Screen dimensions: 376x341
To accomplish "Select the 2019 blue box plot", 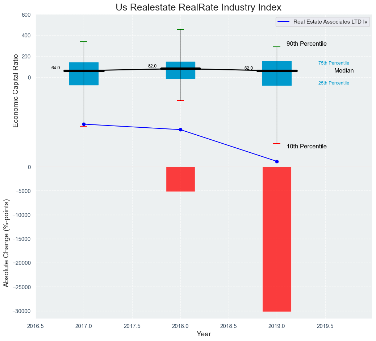I will click(277, 79).
